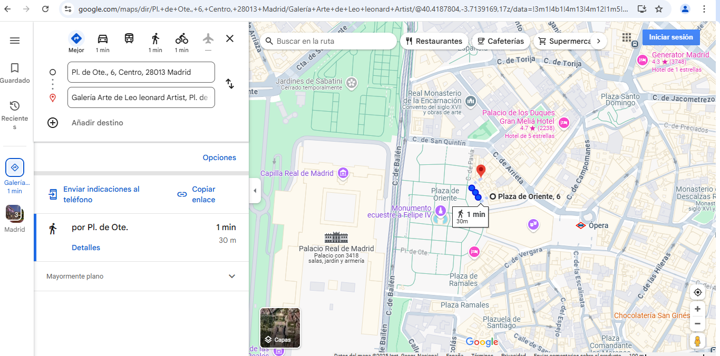Click the Plaza de Ramales label
Image resolution: width=720 pixels, height=356 pixels.
click(463, 280)
